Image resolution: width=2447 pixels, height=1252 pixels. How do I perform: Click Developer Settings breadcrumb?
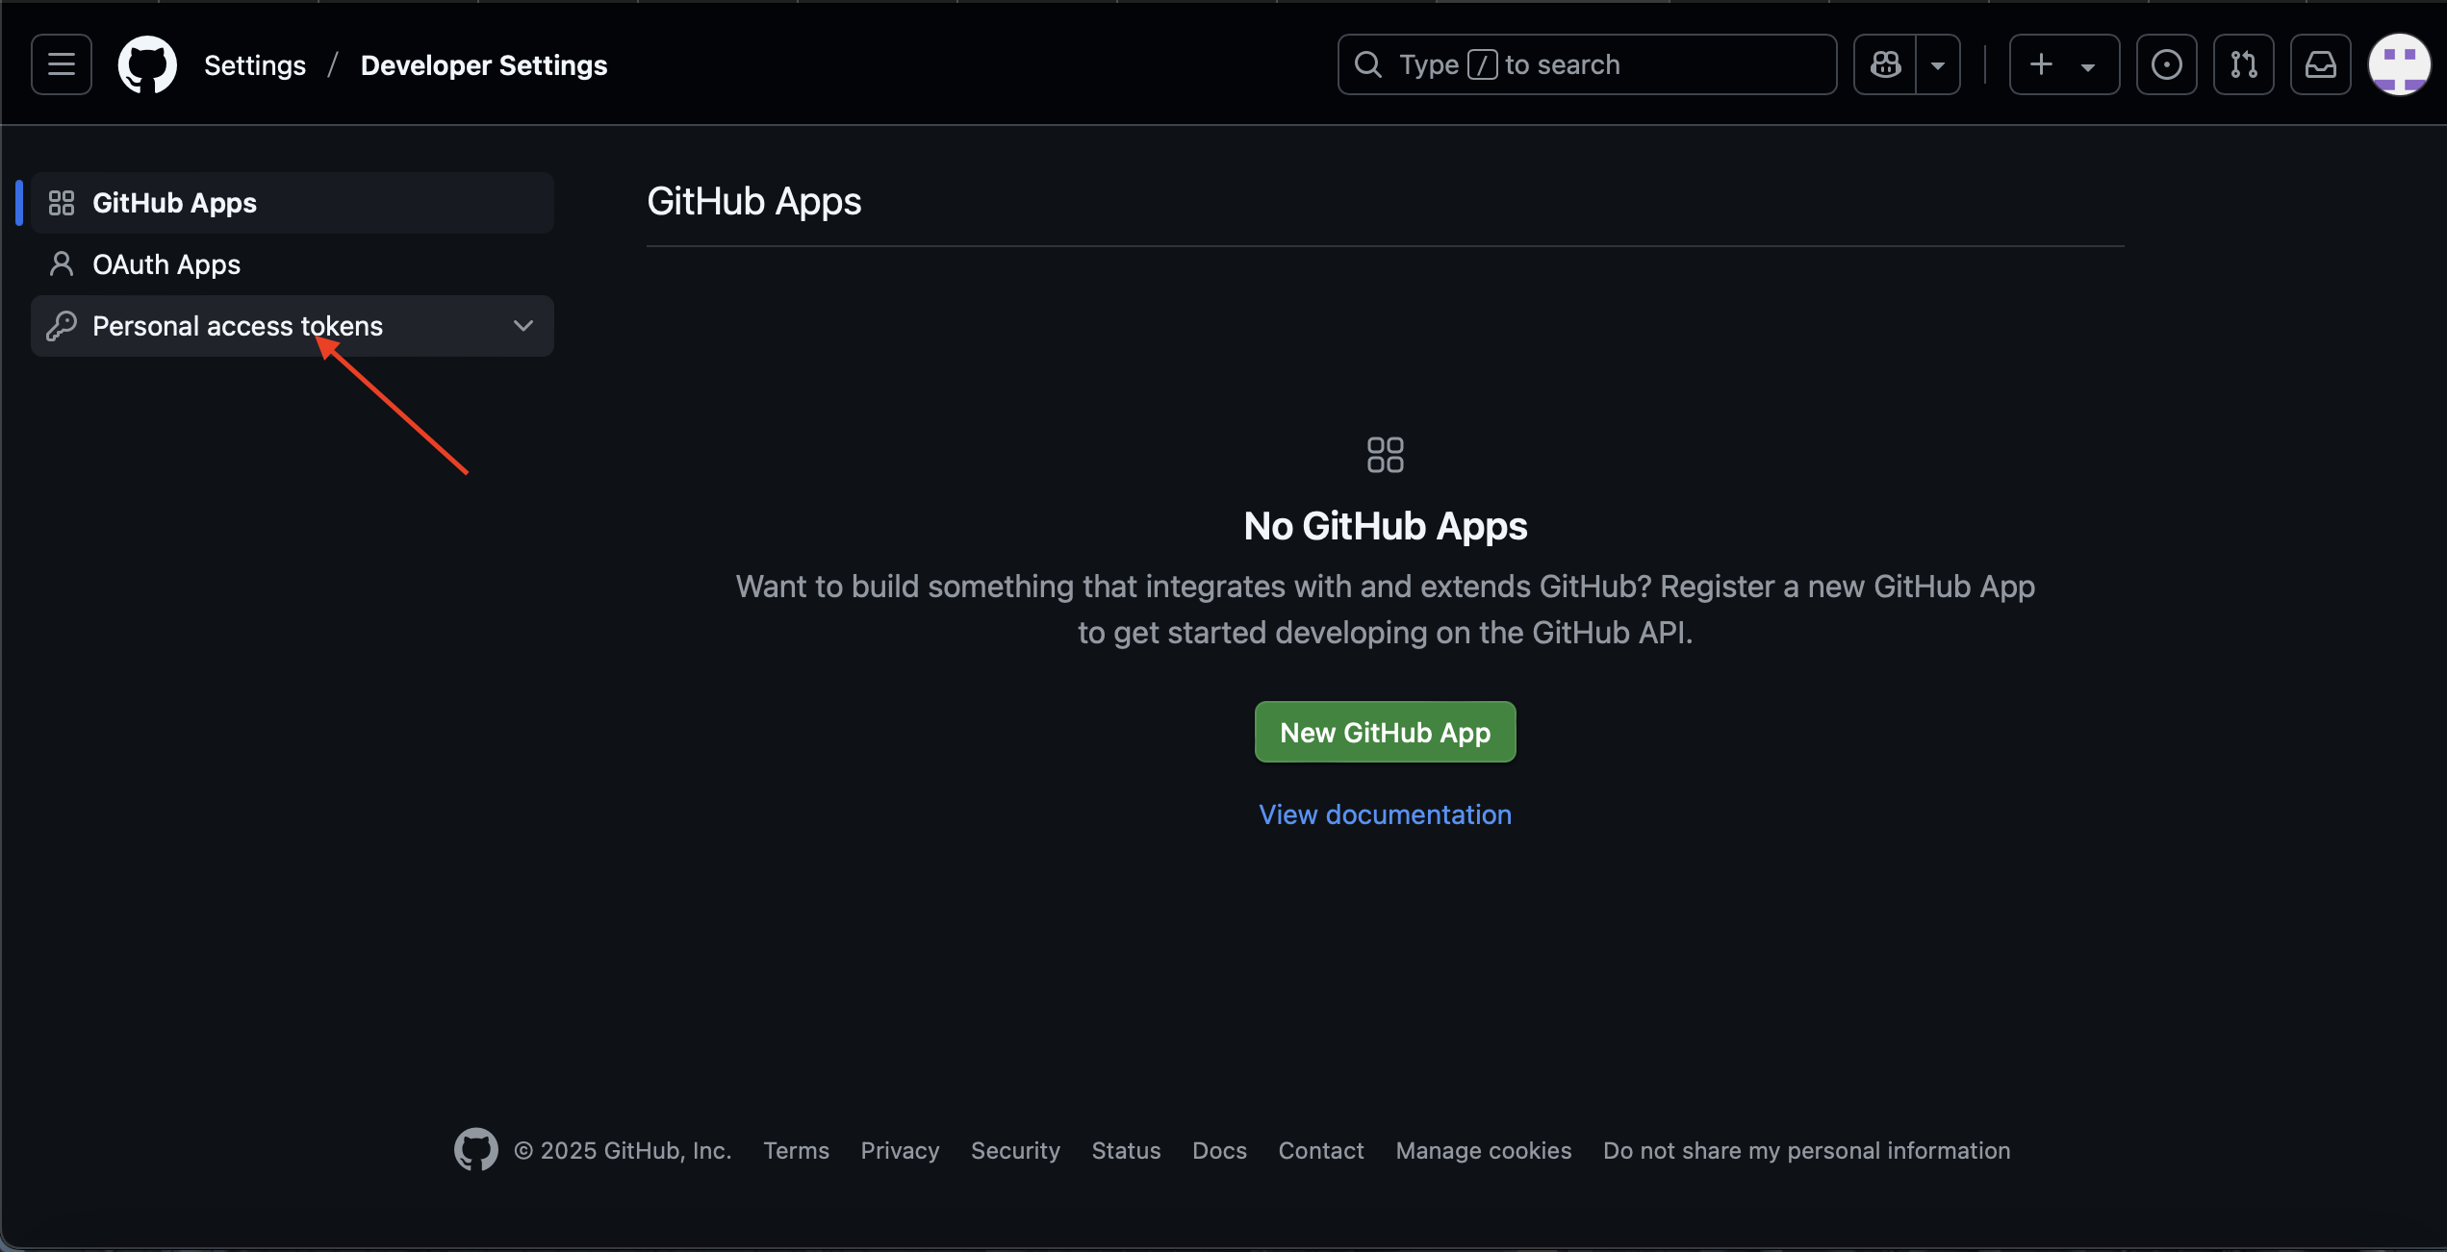point(484,65)
